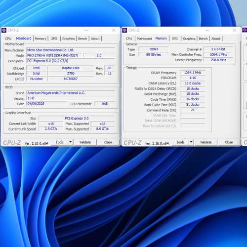The width and height of the screenshot is (247, 247).
Task: Click the Close button in Memory window
Action: tap(229, 142)
